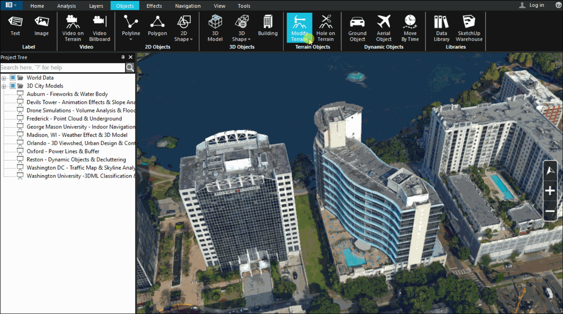563x314 pixels.
Task: Select the Hole on Terrain tool
Action: (x=326, y=28)
